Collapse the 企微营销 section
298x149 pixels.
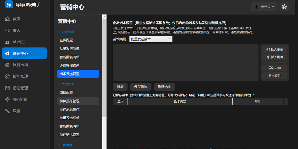[66, 32]
